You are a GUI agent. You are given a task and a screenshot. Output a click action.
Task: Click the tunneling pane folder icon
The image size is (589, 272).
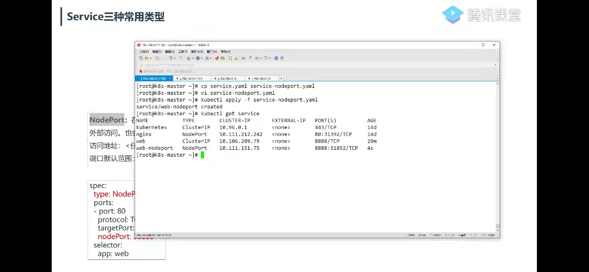click(x=257, y=58)
